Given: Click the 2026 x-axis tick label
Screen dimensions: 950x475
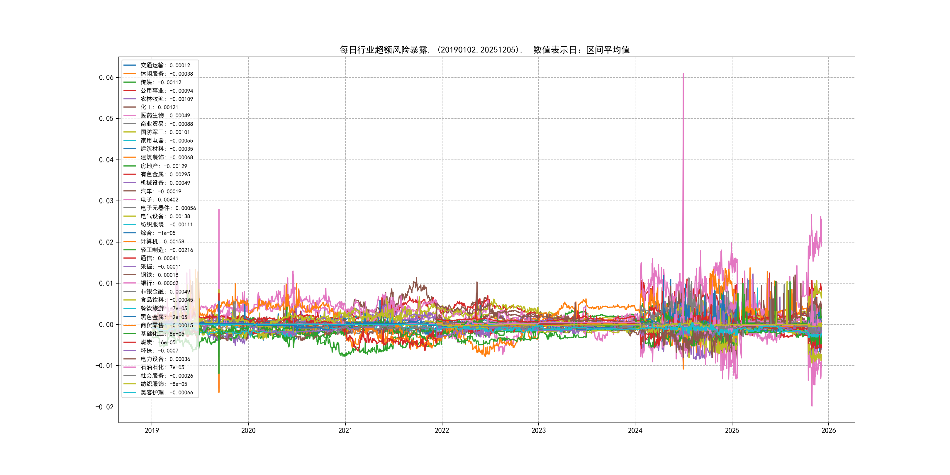Looking at the screenshot, I should point(828,430).
